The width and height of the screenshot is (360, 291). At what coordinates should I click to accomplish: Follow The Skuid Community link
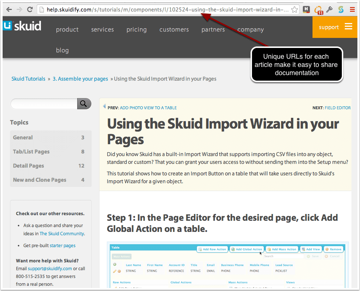click(x=62, y=233)
